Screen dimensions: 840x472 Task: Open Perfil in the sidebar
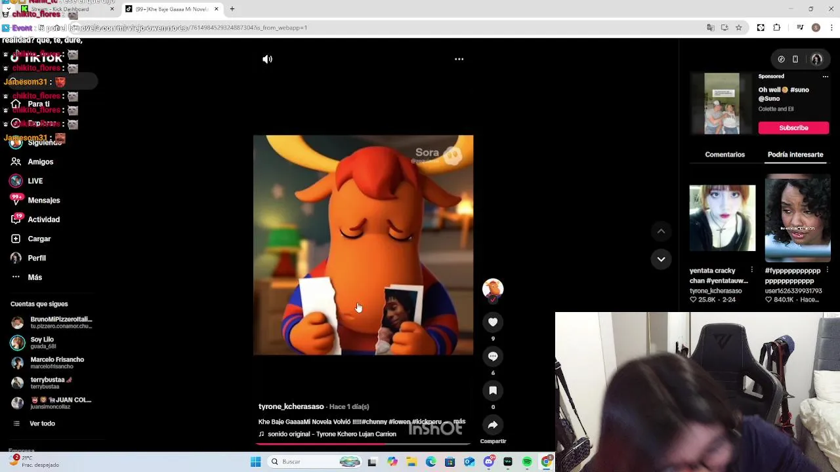(28, 258)
